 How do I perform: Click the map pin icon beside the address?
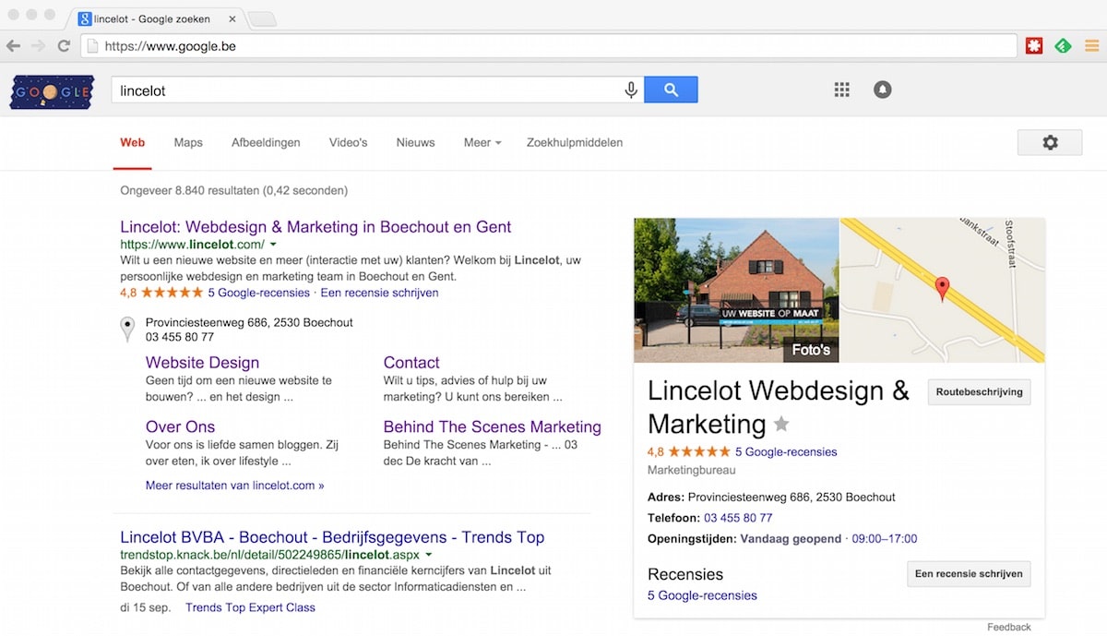pyautogui.click(x=127, y=330)
